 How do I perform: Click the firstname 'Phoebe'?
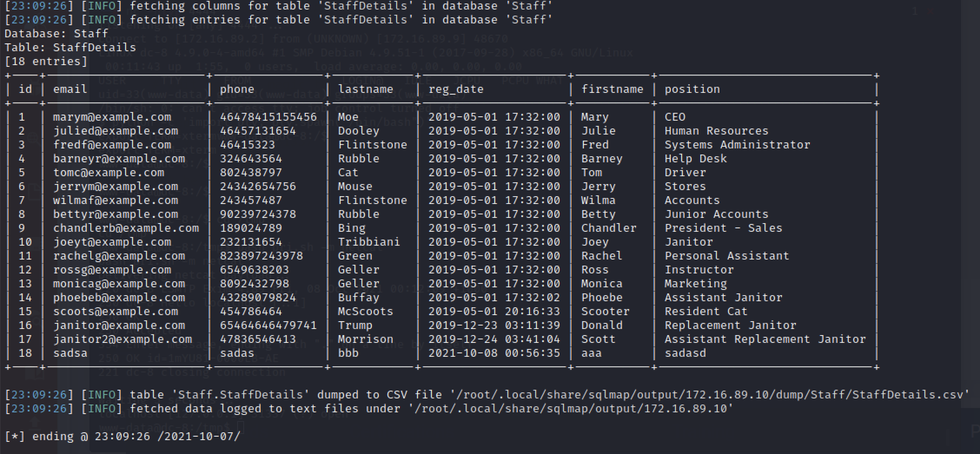coord(602,297)
